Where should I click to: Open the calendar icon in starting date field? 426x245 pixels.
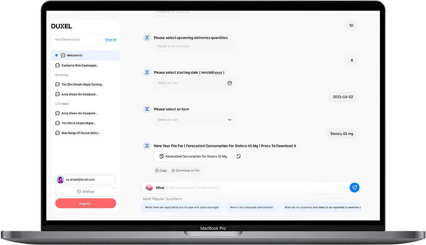click(229, 83)
